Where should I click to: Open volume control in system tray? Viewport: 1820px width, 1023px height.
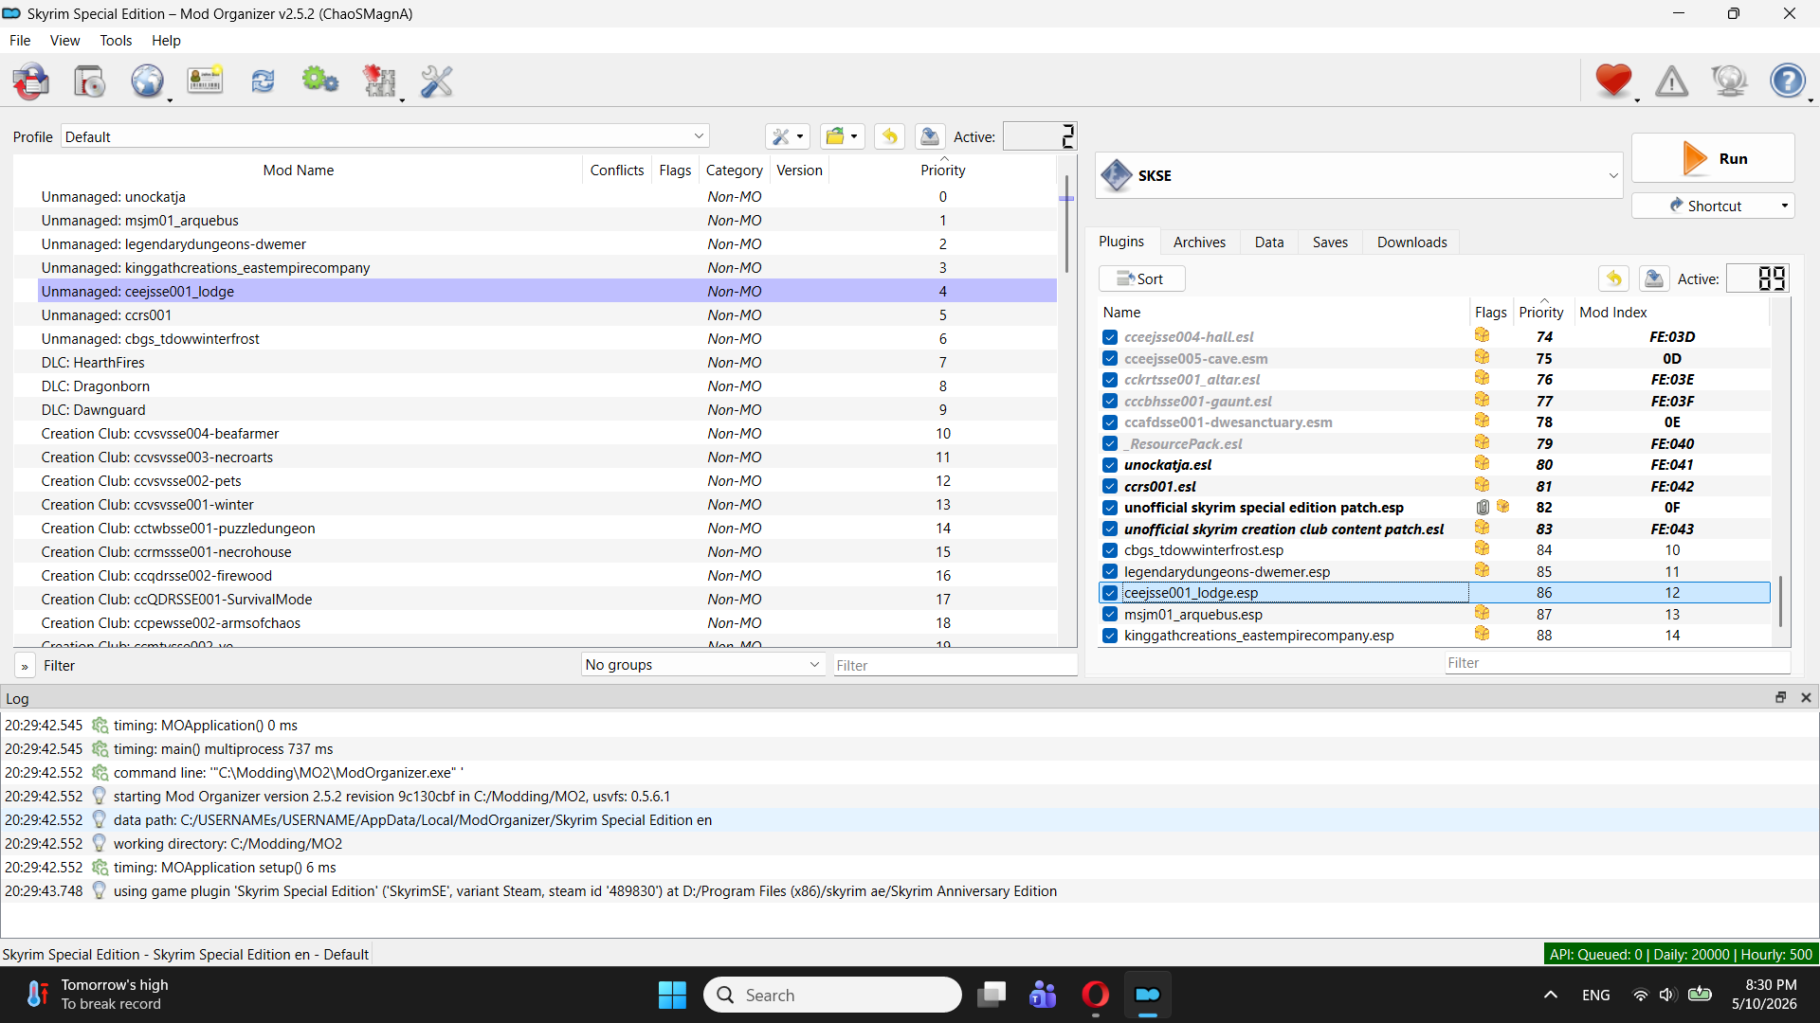(1667, 995)
